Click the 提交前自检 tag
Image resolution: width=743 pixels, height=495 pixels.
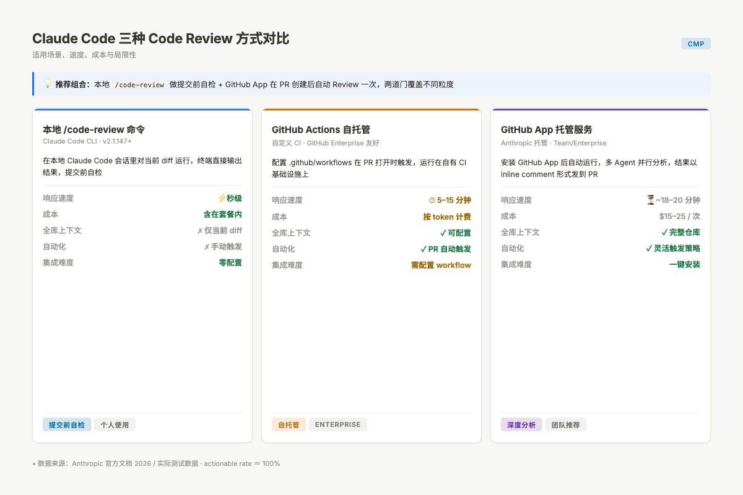[67, 425]
